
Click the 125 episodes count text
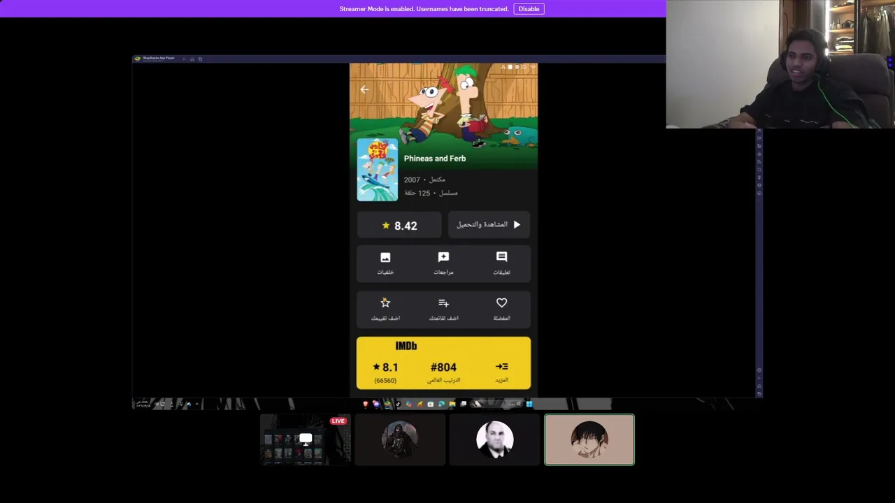tap(417, 193)
